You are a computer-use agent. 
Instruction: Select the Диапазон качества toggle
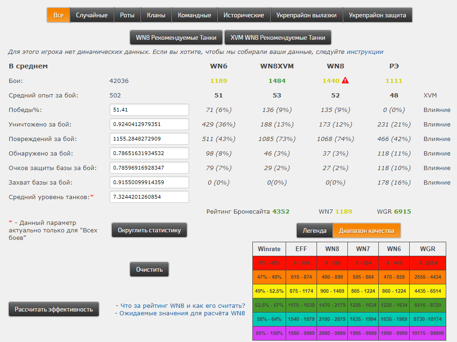click(x=367, y=230)
